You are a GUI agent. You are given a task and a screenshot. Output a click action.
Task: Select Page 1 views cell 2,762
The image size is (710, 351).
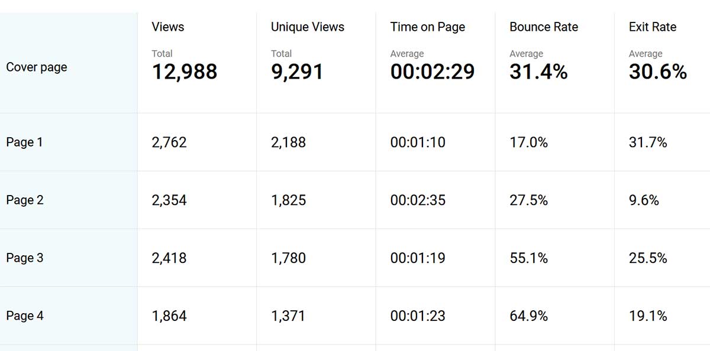pos(169,142)
